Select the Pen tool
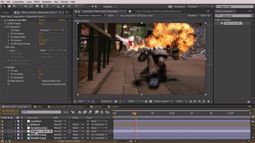Viewport: 255px width, 143px height. 42,6
